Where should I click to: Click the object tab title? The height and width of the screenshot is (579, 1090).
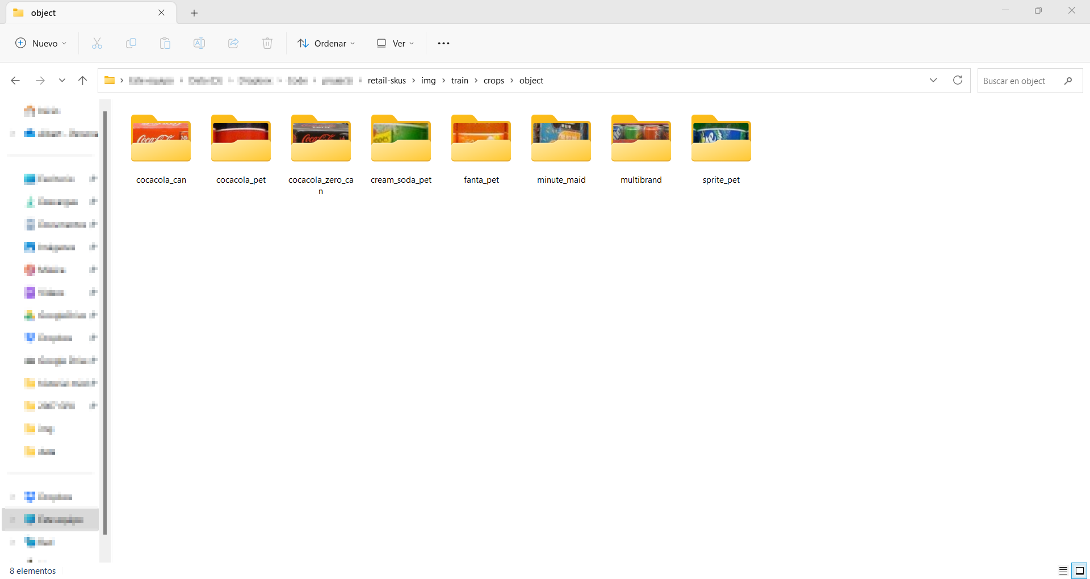pos(44,12)
